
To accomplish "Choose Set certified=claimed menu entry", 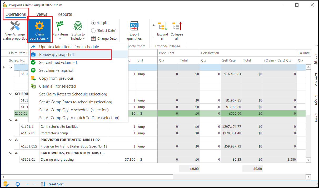I will 78,63.
